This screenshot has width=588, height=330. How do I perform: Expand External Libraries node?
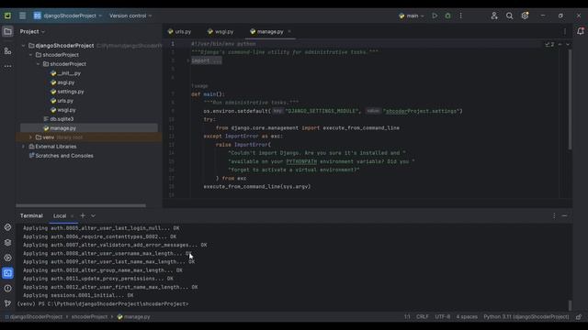point(23,147)
